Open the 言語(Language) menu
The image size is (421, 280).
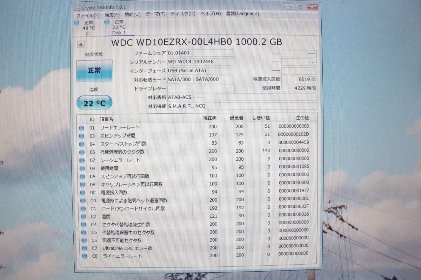242,14
